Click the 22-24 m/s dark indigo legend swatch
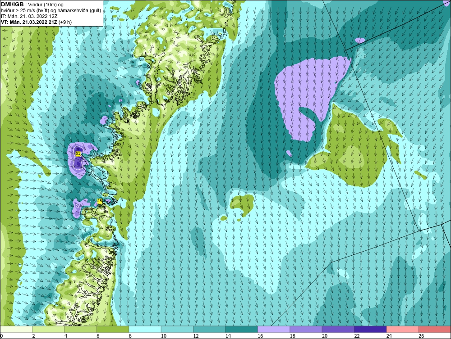451x339 pixels. 370,329
